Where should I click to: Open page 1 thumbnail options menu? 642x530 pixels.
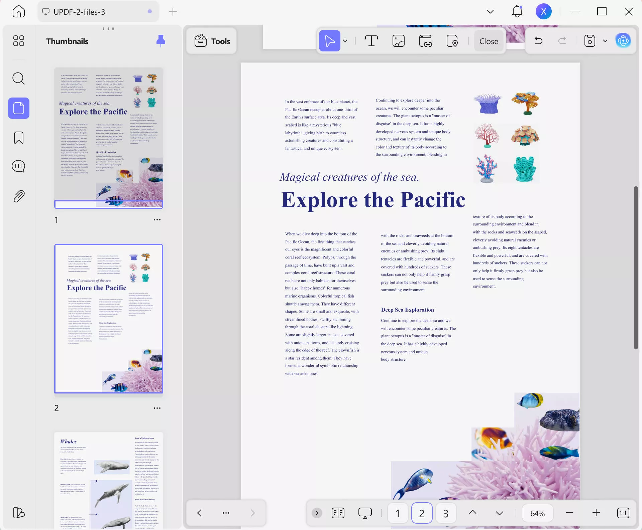157,220
